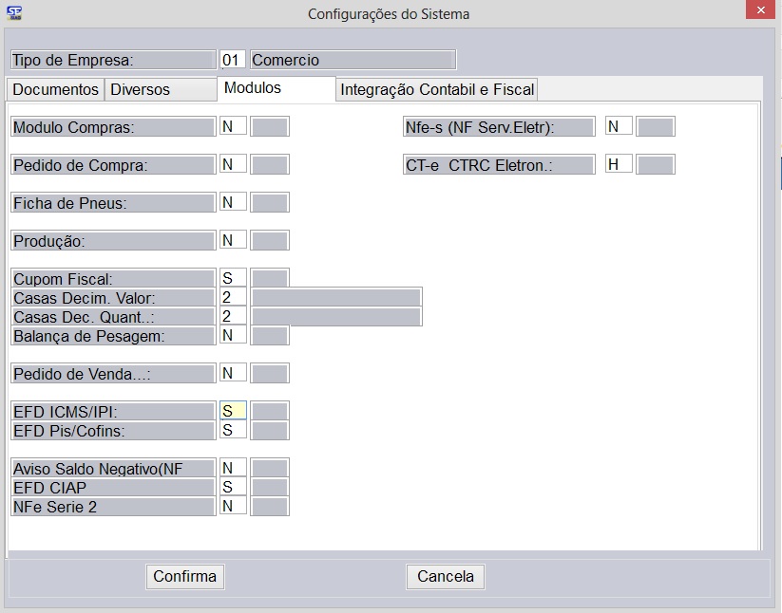The height and width of the screenshot is (613, 782).
Task: Click the Produção flag field
Action: click(x=233, y=240)
